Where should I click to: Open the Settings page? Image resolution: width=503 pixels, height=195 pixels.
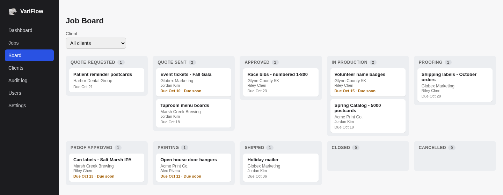(29, 106)
